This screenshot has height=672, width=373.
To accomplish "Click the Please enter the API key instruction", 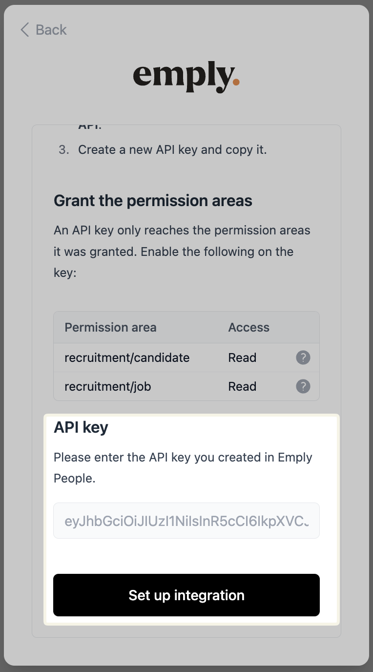I will click(183, 468).
